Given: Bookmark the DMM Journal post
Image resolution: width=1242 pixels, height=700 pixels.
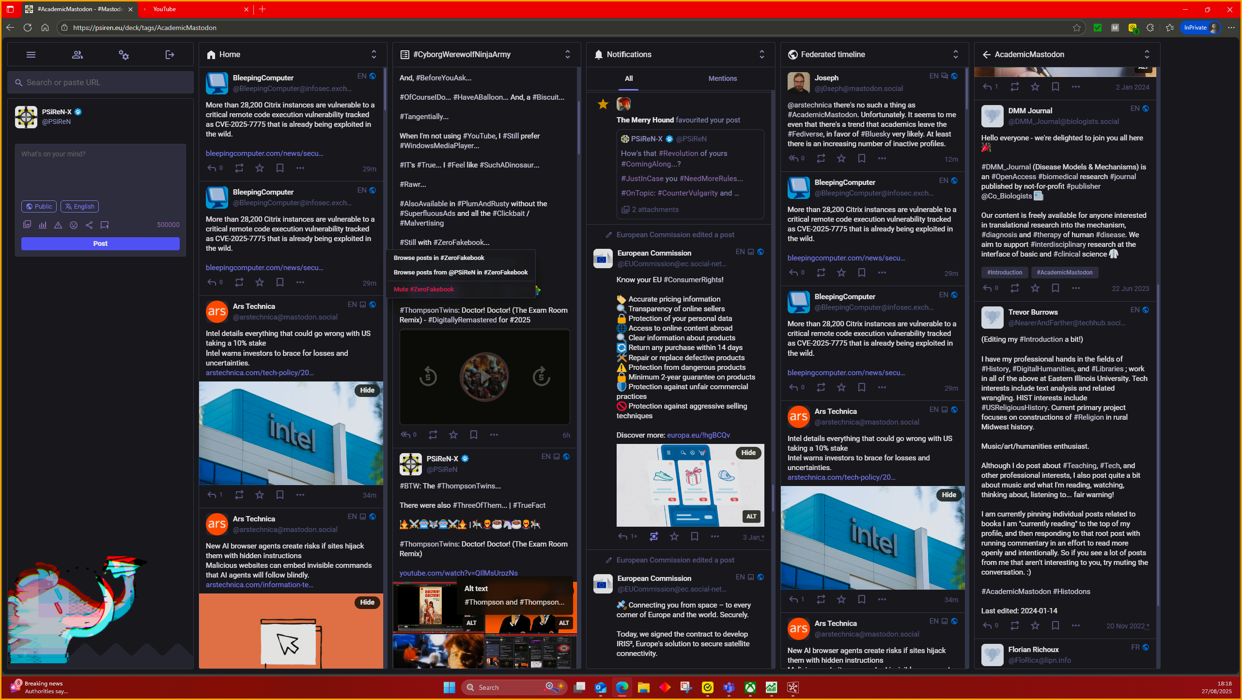Looking at the screenshot, I should pyautogui.click(x=1056, y=288).
